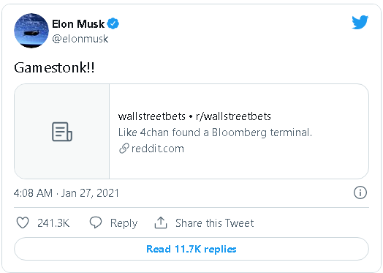Image resolution: width=383 pixels, height=273 pixels.
Task: Click the blue verified badge
Action: point(113,23)
